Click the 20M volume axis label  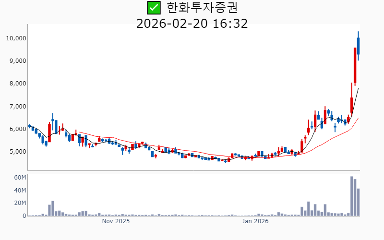(x=20, y=203)
